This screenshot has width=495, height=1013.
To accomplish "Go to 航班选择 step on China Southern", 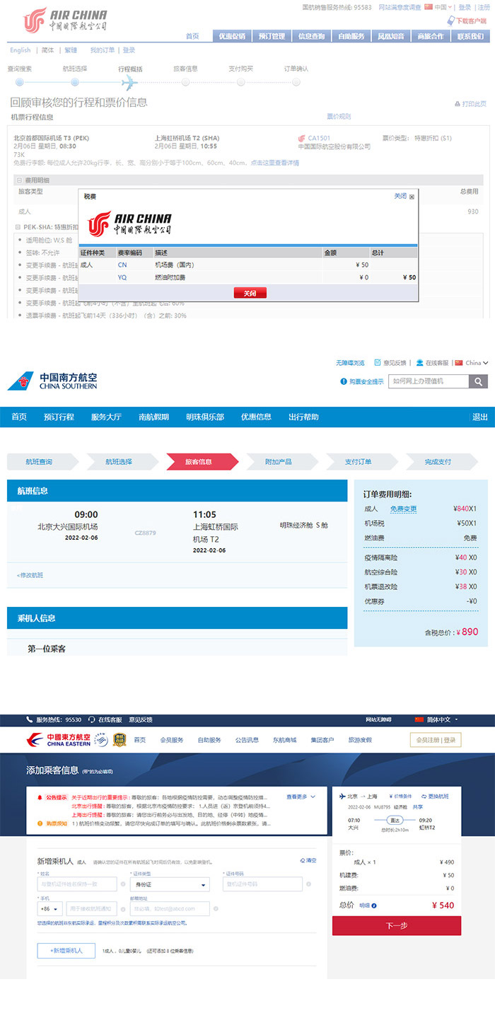I will 122,461.
